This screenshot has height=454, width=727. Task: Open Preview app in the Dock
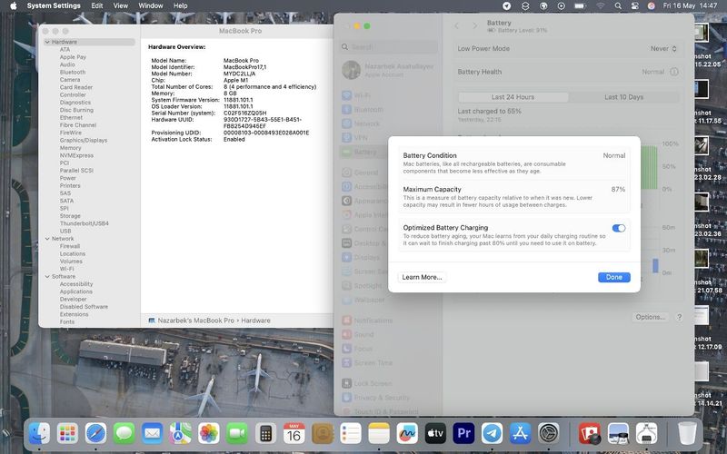(618, 434)
